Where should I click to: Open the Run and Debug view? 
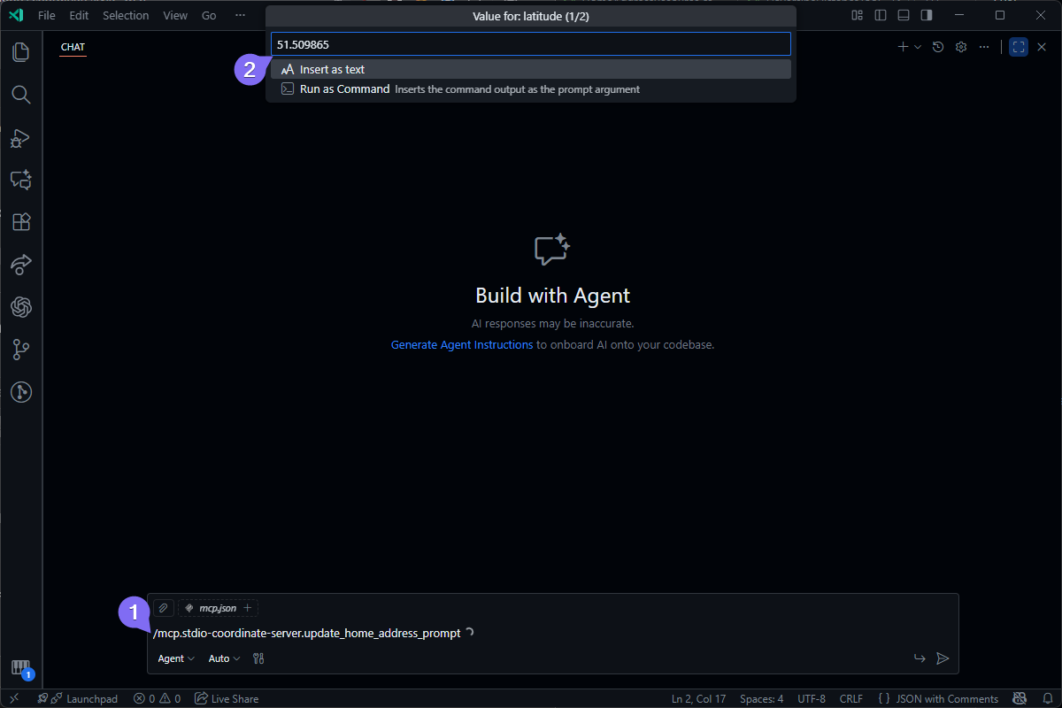[x=21, y=138]
